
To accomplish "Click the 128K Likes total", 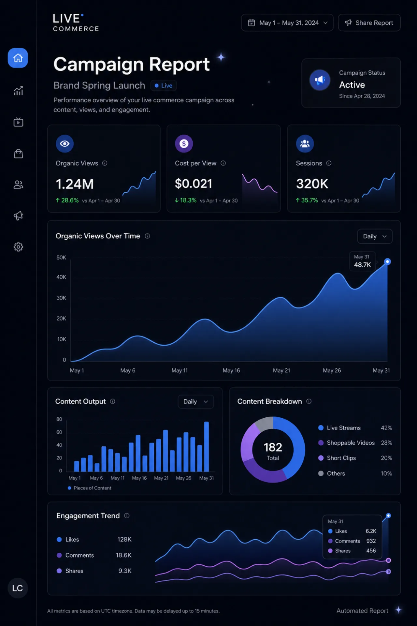I will click(x=124, y=540).
